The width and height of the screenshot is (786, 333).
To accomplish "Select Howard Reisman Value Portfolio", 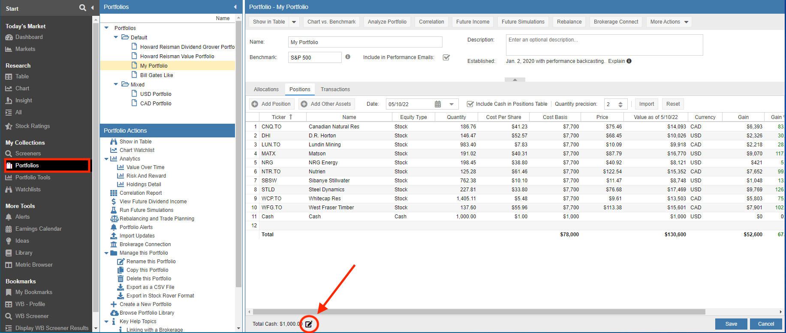I will [x=177, y=56].
